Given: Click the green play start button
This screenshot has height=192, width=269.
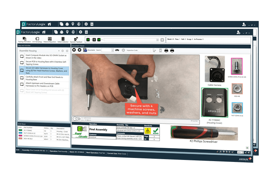Looking at the screenshot, I should pyautogui.click(x=88, y=40).
